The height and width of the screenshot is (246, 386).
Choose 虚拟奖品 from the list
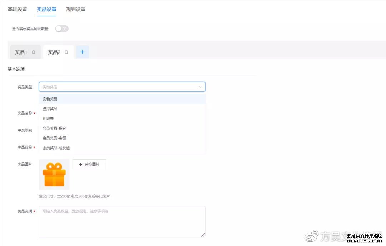(122, 109)
